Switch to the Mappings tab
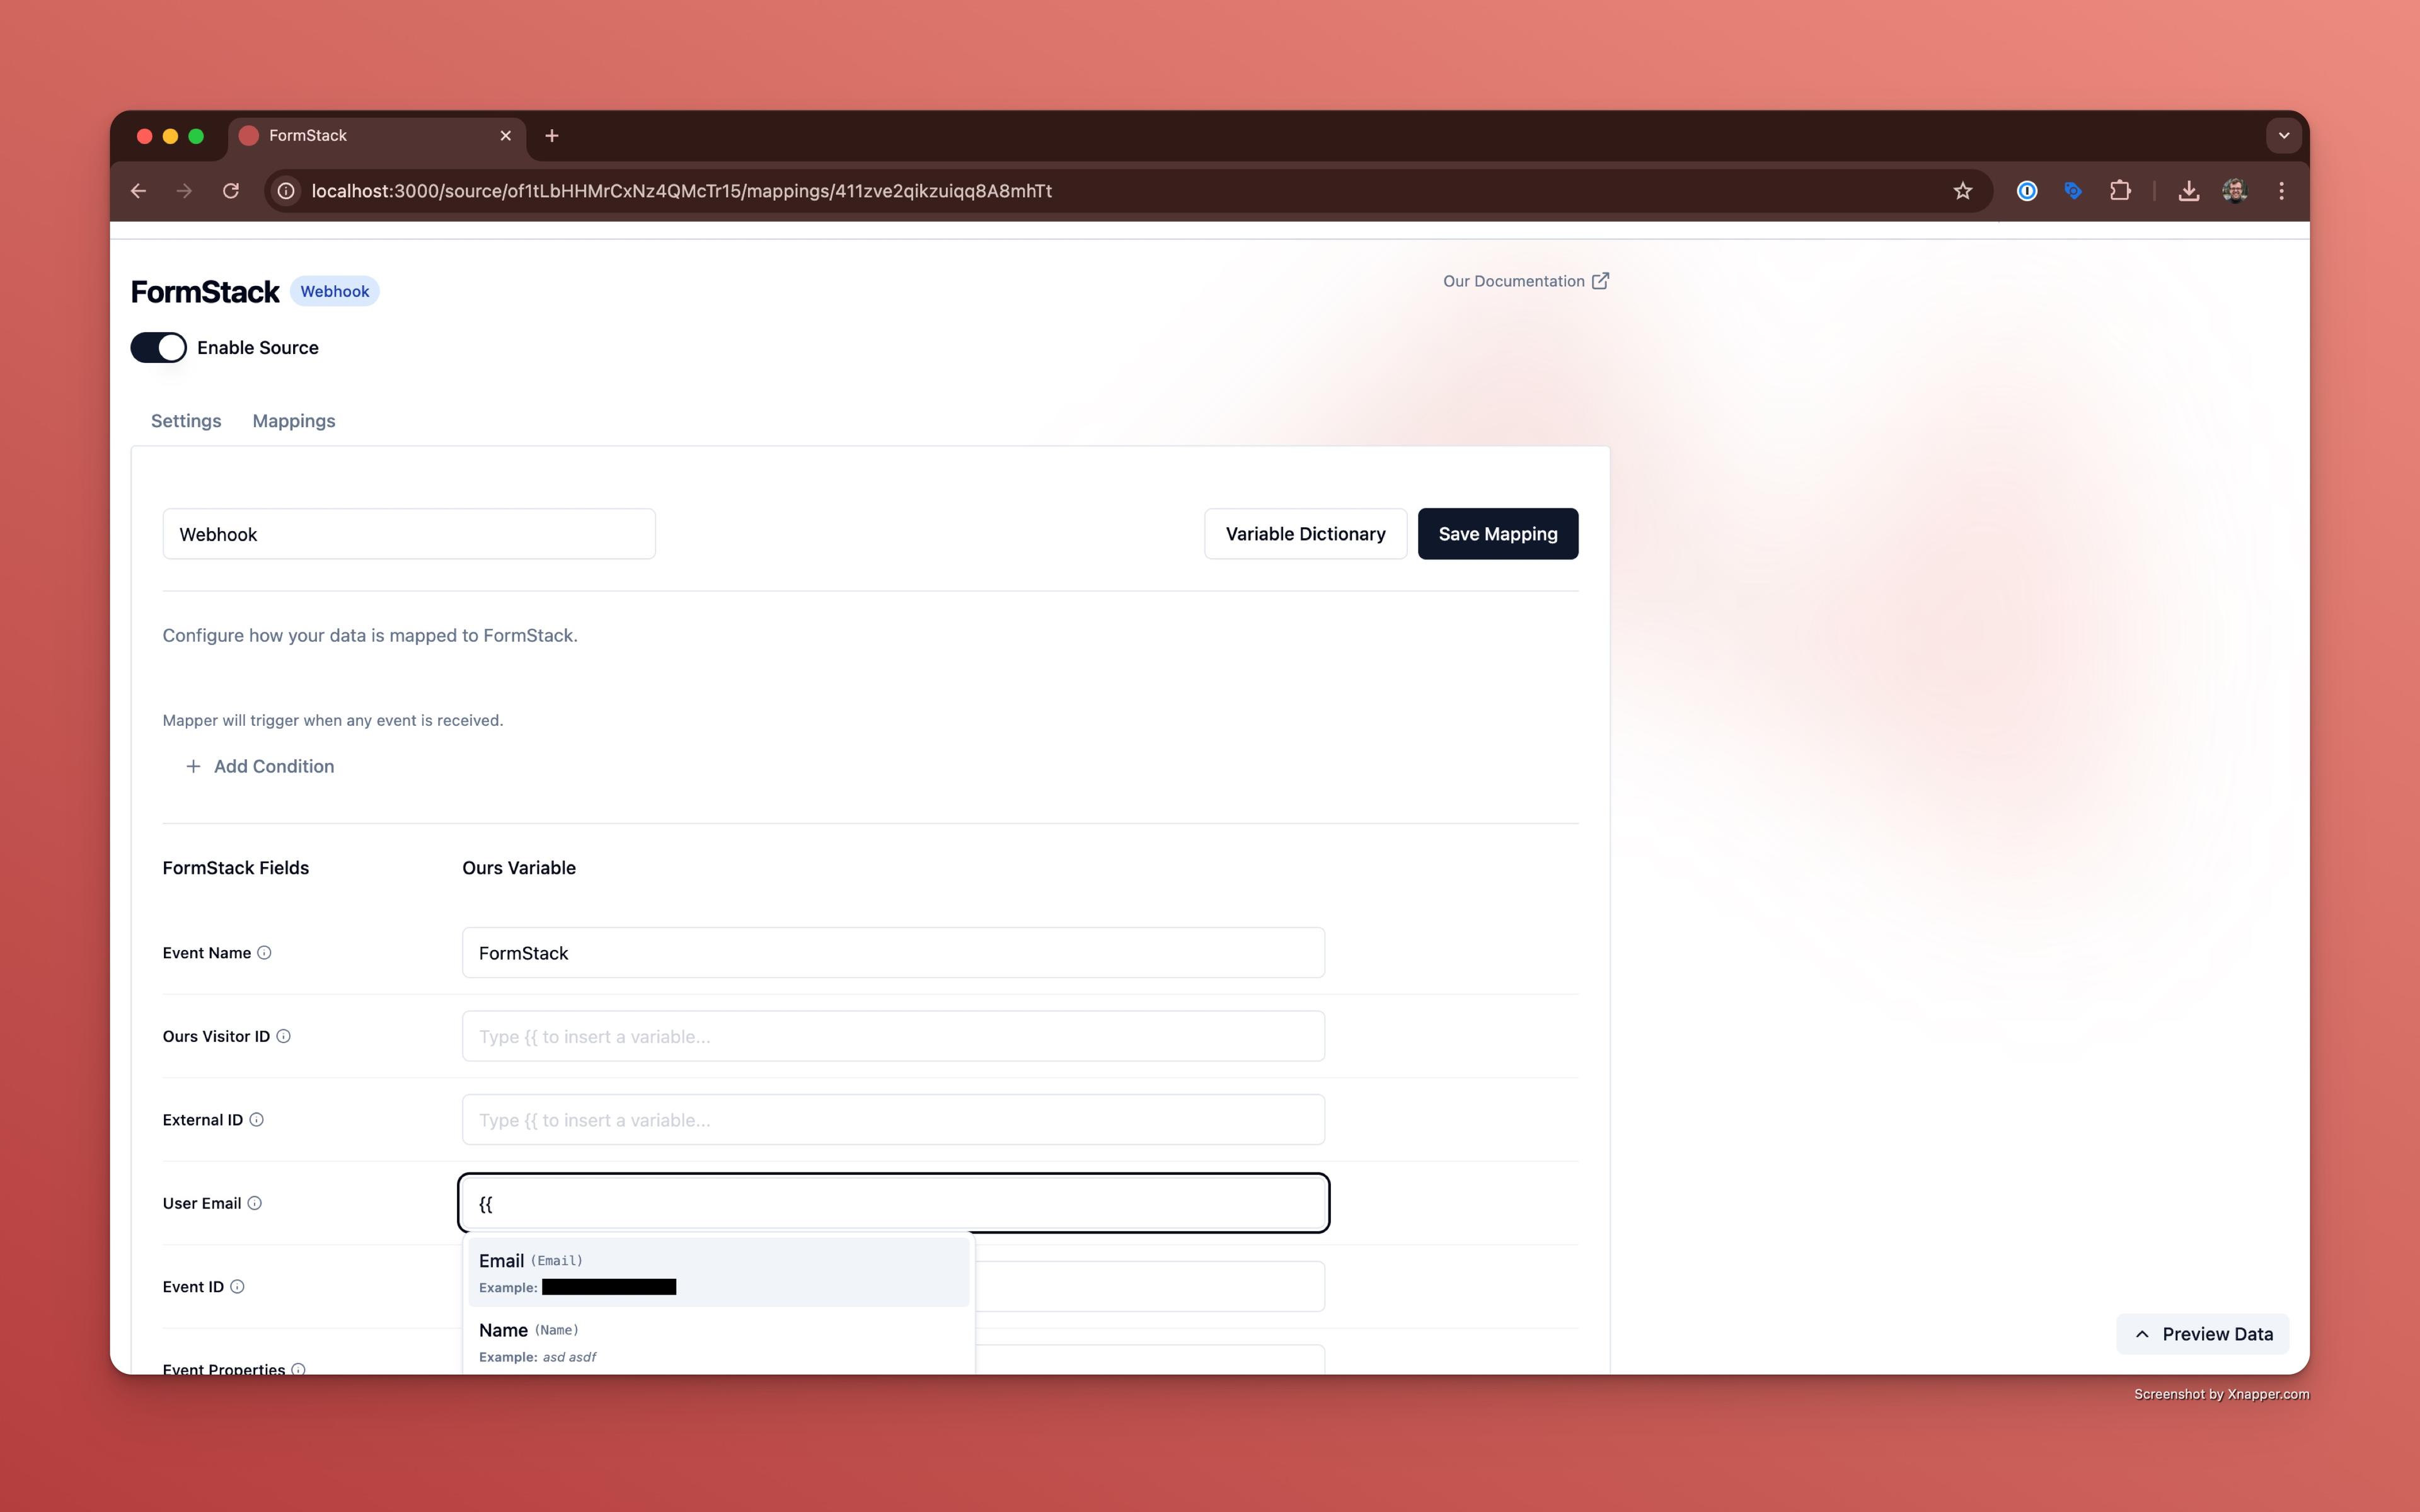The height and width of the screenshot is (1512, 2420). [294, 421]
